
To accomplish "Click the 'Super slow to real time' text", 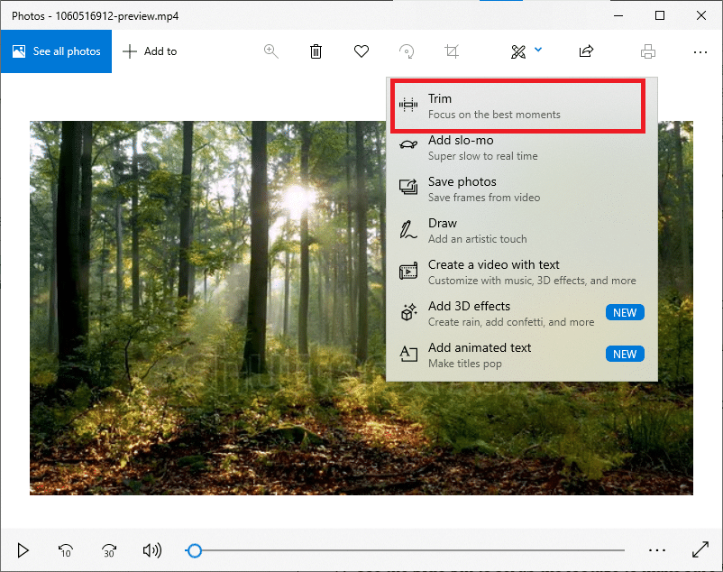I will click(483, 156).
